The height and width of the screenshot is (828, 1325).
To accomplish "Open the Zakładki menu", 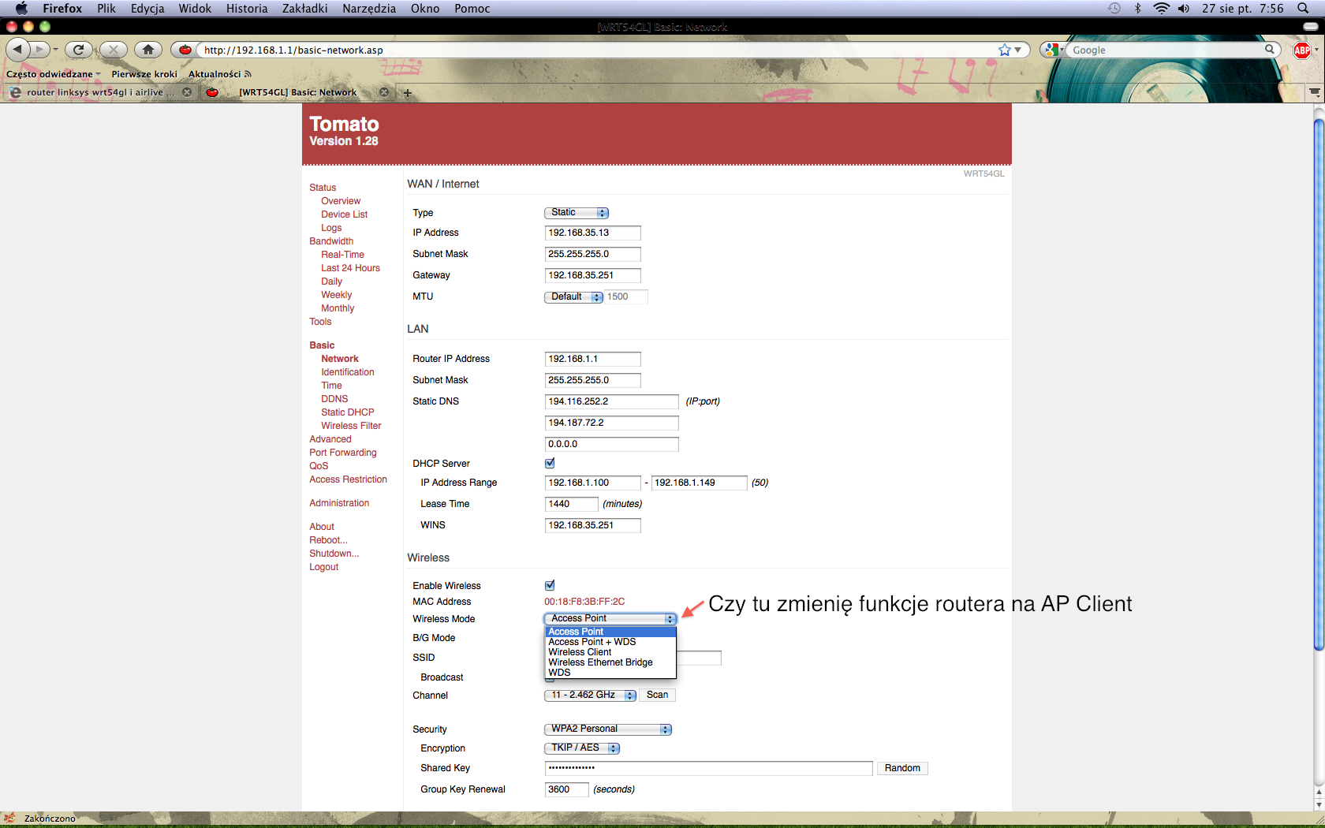I will [304, 8].
